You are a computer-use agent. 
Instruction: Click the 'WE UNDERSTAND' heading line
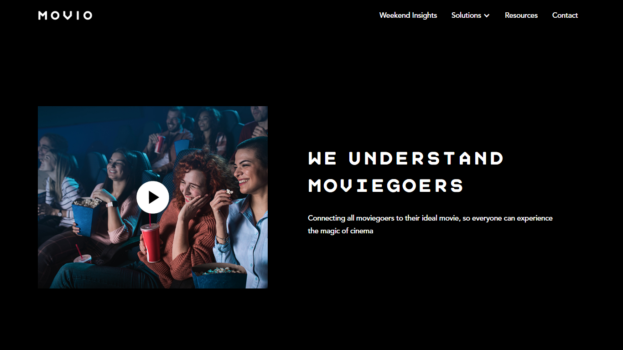(x=406, y=159)
